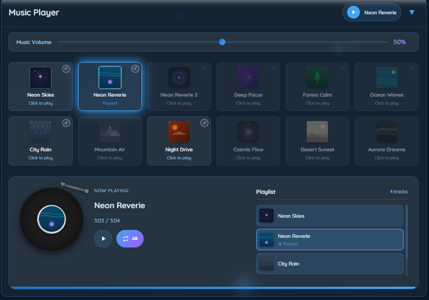Play the Night Drive track
This screenshot has height=300, width=429.
click(179, 141)
